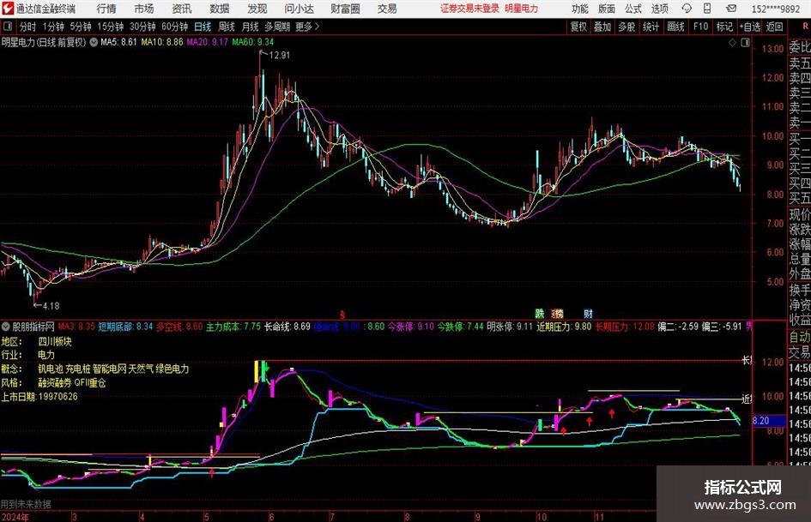
Task: Switch to the 5分钟 period
Action: click(80, 27)
